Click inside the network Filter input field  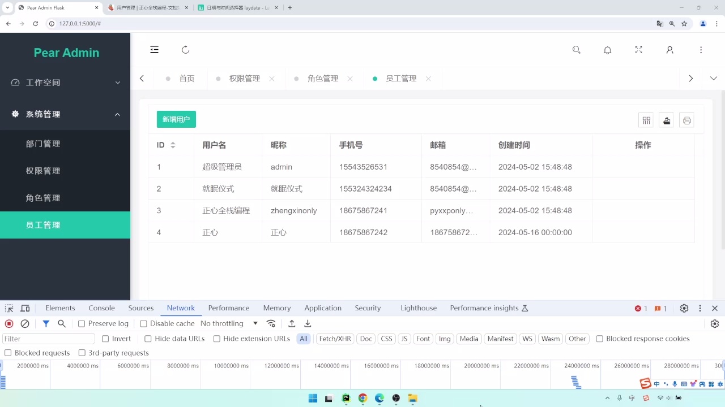48,339
